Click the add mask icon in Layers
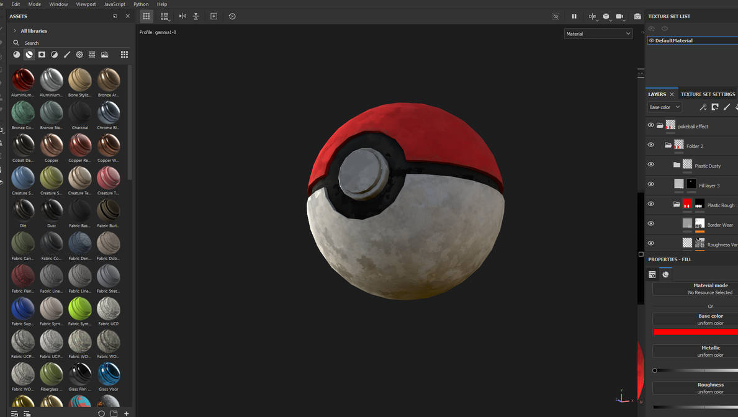 pos(715,107)
